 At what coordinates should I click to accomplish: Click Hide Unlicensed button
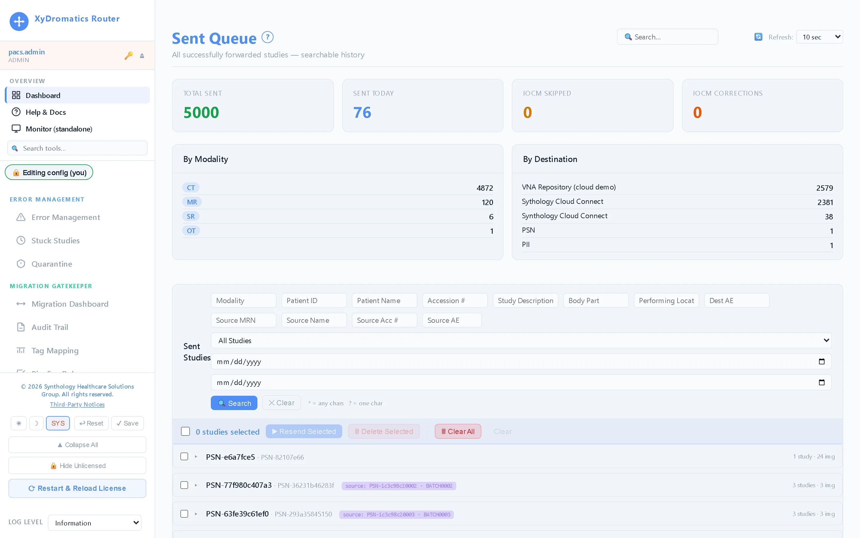(x=77, y=465)
